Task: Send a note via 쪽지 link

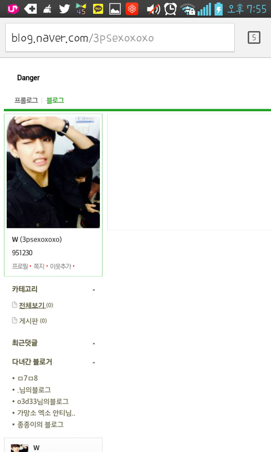Action: (39, 266)
